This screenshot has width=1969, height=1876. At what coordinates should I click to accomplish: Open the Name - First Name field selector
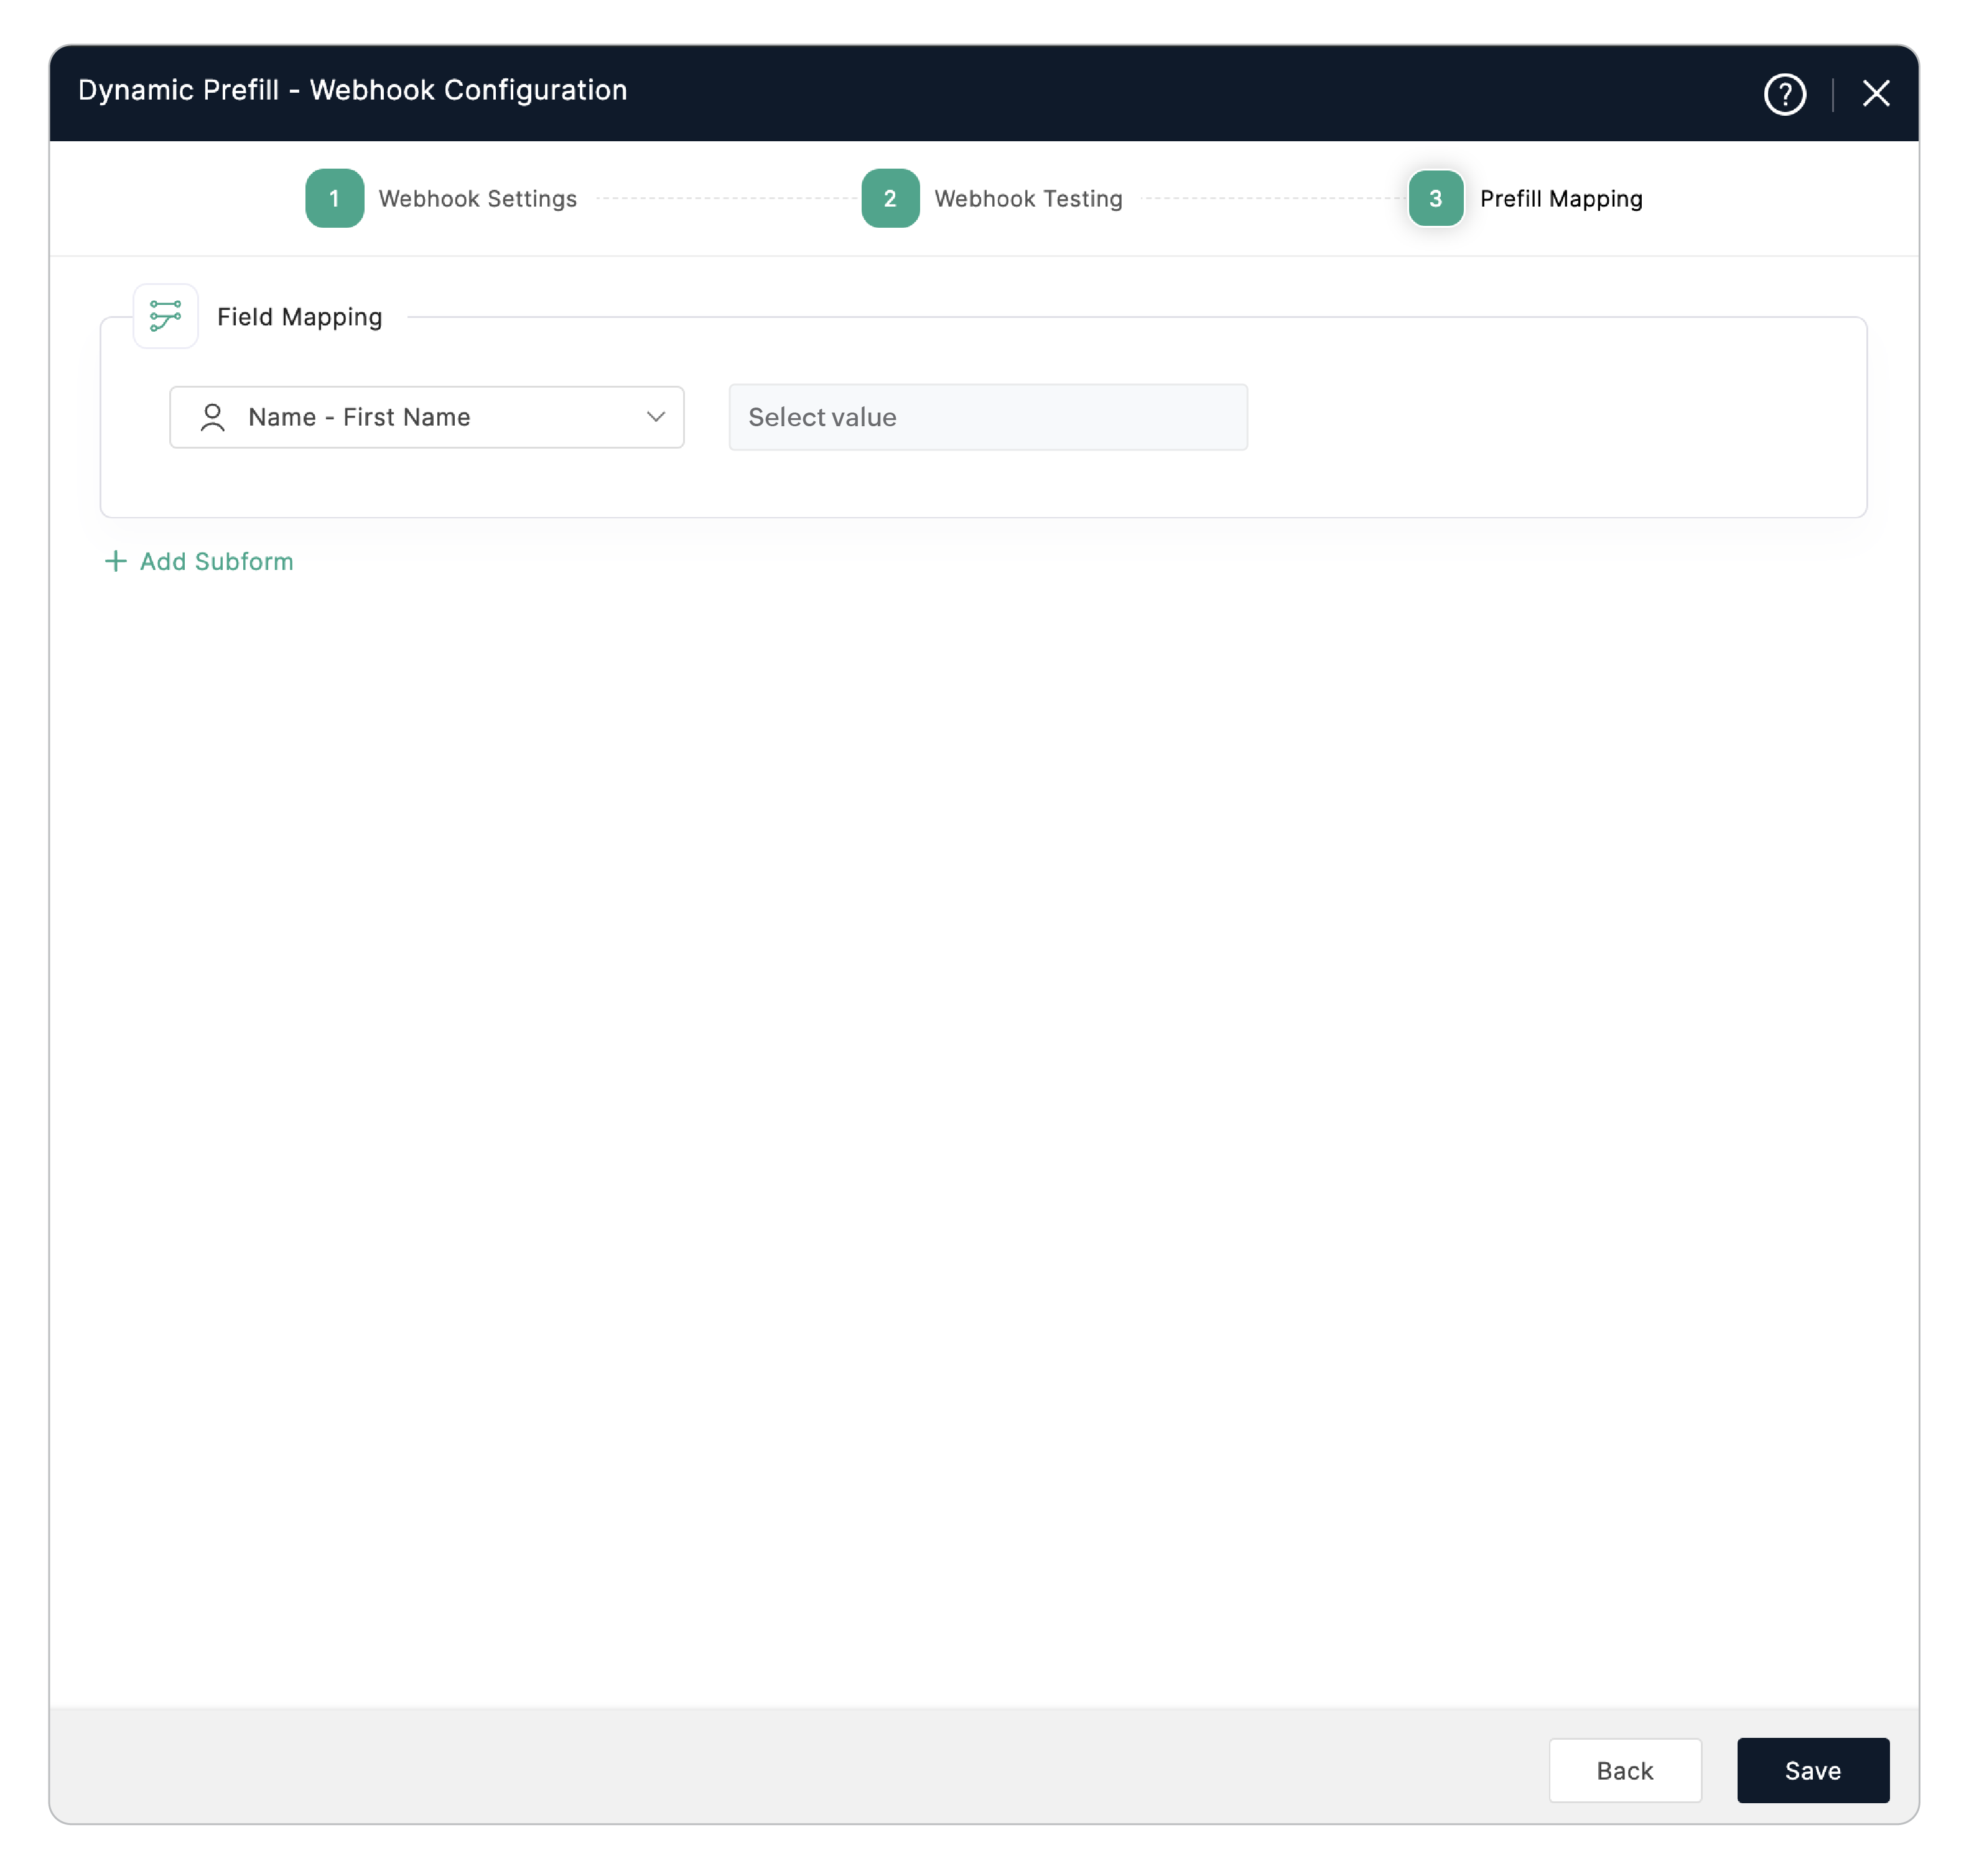pyautogui.click(x=427, y=417)
